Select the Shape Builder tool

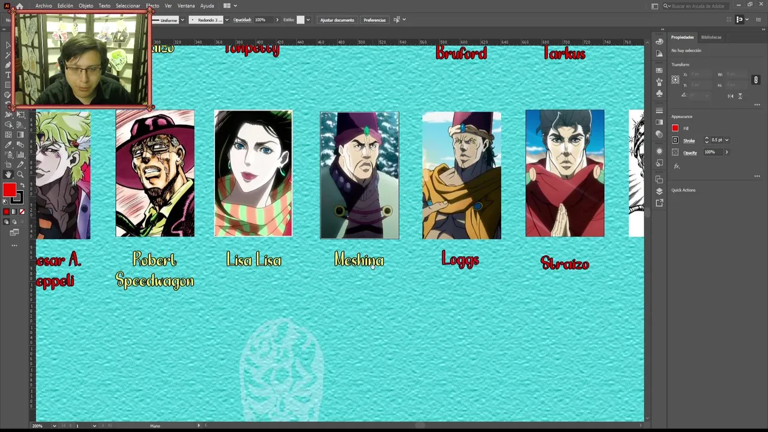pos(8,125)
